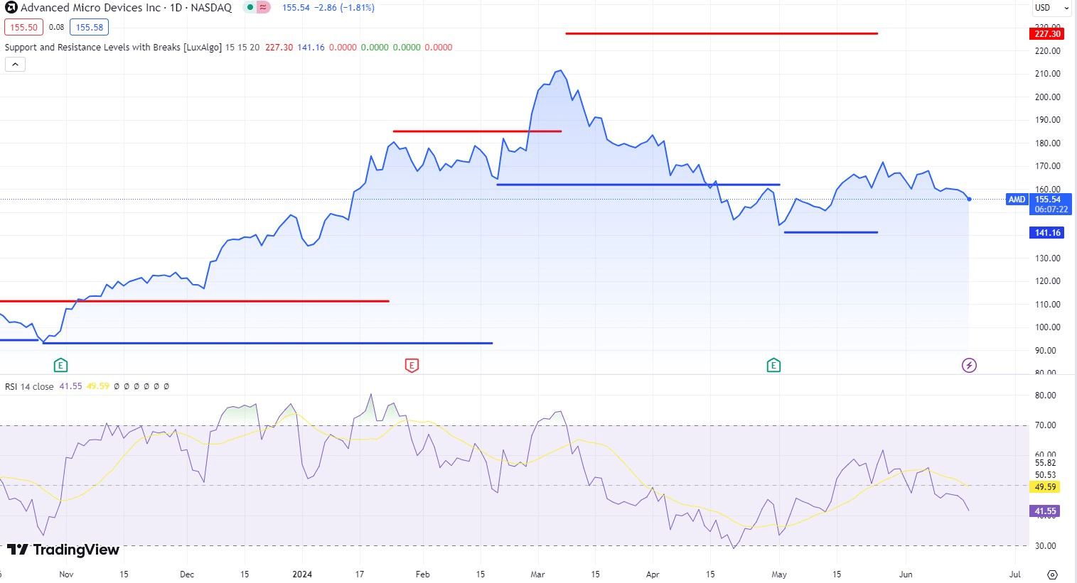Click the red 227.30 resistance price label
1077x583 pixels.
click(x=1046, y=33)
